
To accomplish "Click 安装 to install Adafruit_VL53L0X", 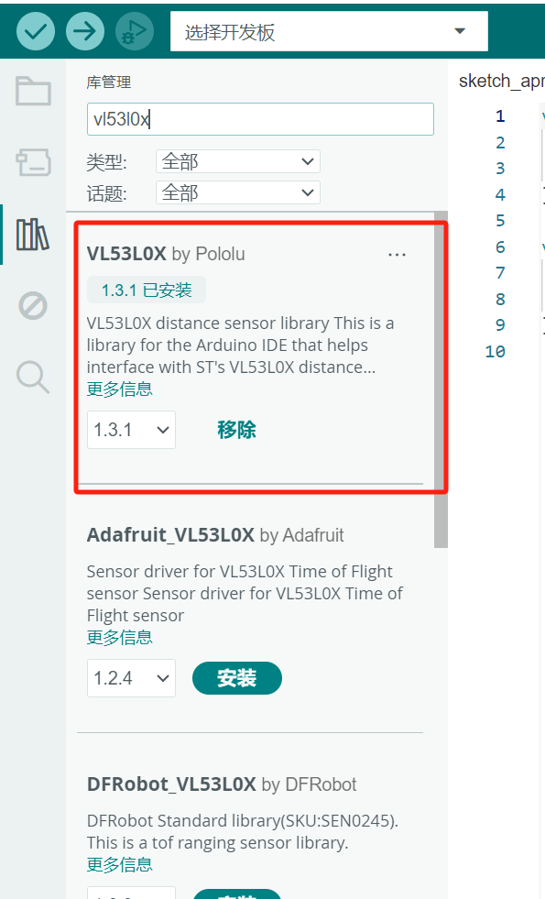I will pos(236,677).
